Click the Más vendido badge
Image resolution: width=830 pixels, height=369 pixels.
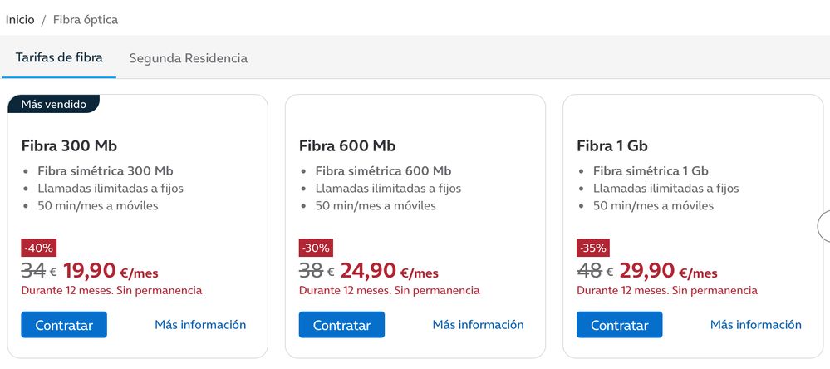pos(52,104)
